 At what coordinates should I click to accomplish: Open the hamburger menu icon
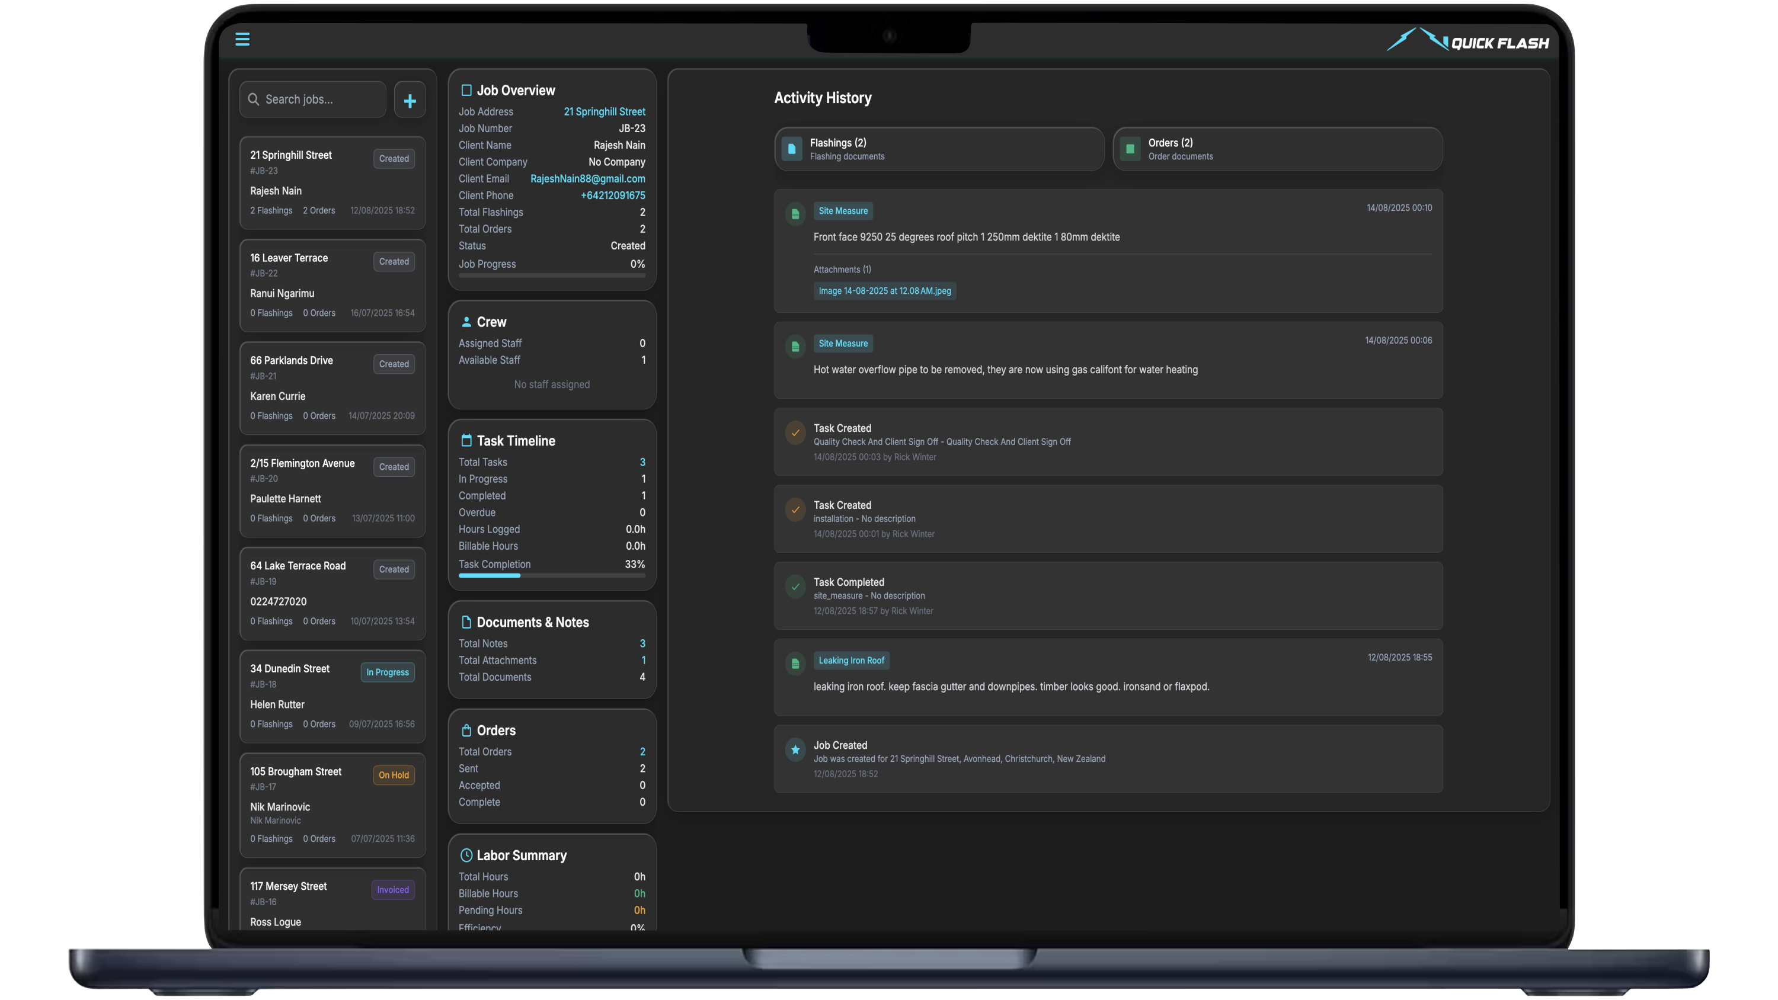tap(242, 39)
